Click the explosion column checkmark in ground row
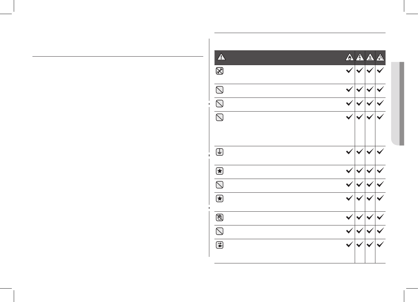Screen dimensions: 418x302 380,151
